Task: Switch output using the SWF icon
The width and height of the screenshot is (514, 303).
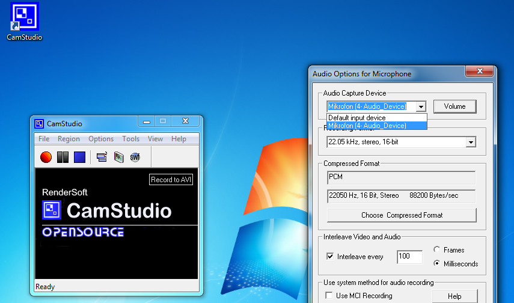Action: [135, 157]
